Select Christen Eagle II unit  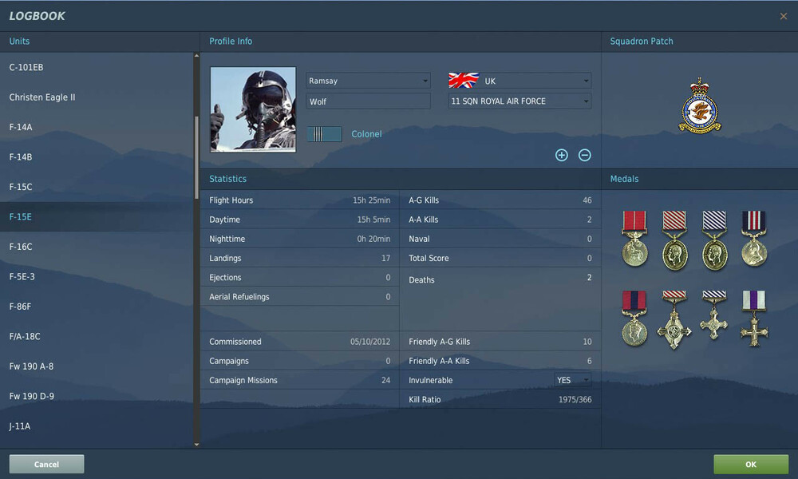tap(97, 97)
